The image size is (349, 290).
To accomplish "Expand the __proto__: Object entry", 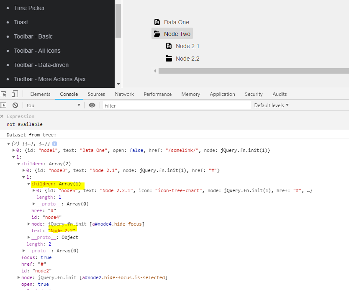I will (29, 237).
